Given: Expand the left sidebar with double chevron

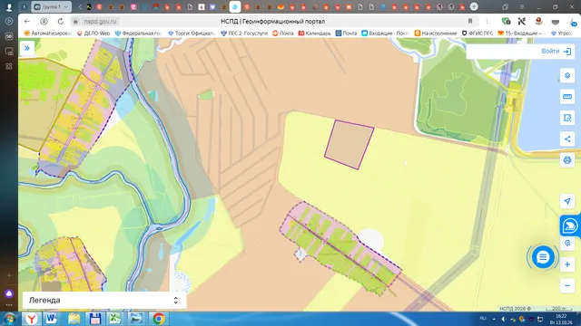Looking at the screenshot, I should coord(27,48).
